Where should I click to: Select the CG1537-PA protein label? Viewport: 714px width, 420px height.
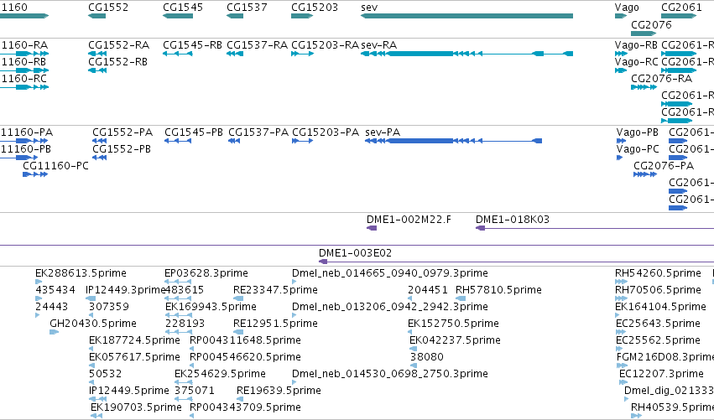click(x=258, y=132)
